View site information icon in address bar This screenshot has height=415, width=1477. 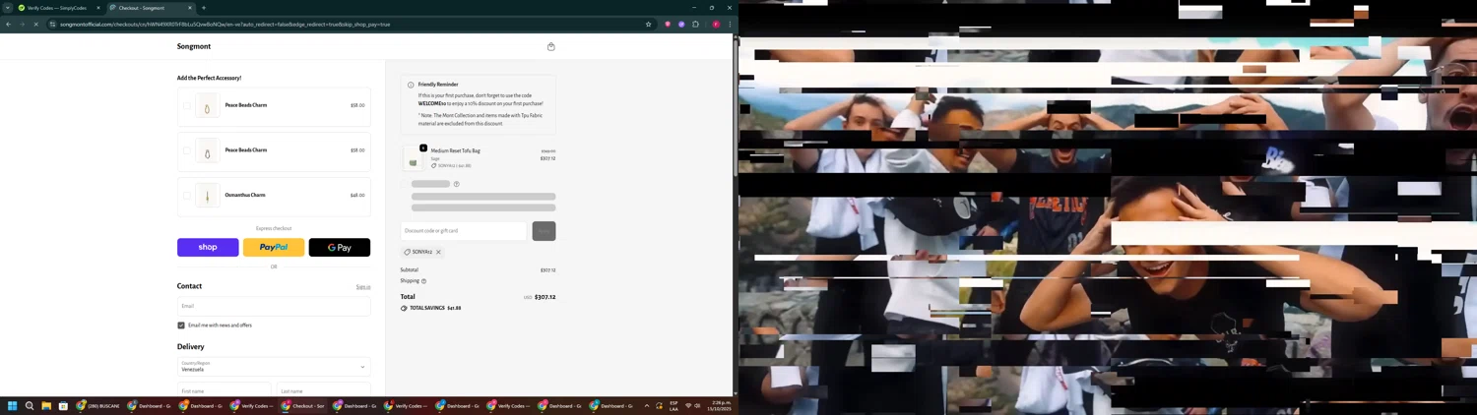(53, 25)
